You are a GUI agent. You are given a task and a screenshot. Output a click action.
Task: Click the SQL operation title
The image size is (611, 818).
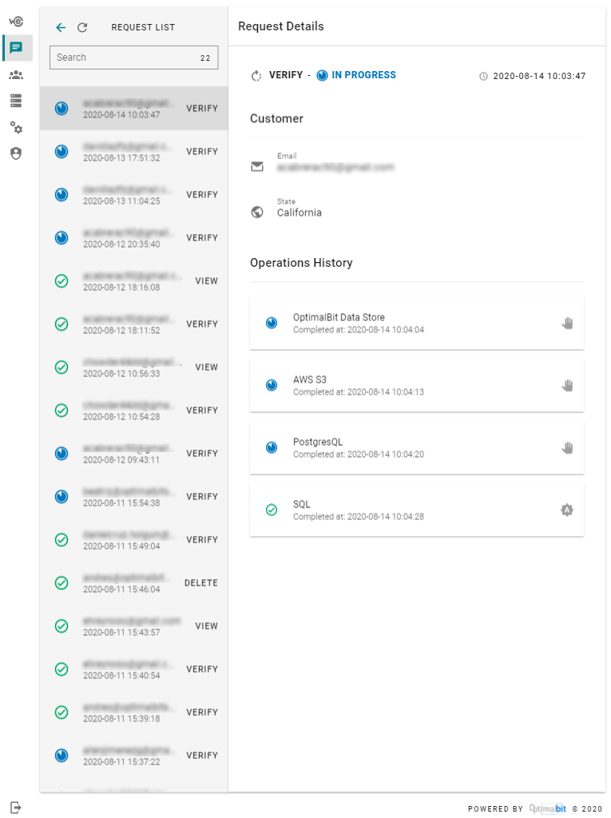302,504
